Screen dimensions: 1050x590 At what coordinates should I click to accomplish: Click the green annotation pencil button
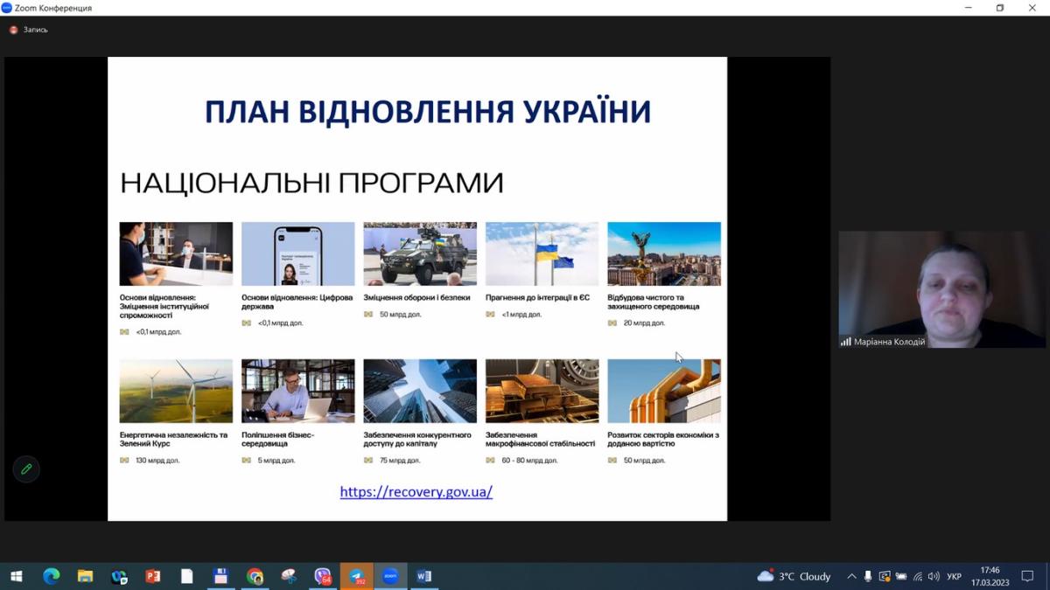point(26,469)
